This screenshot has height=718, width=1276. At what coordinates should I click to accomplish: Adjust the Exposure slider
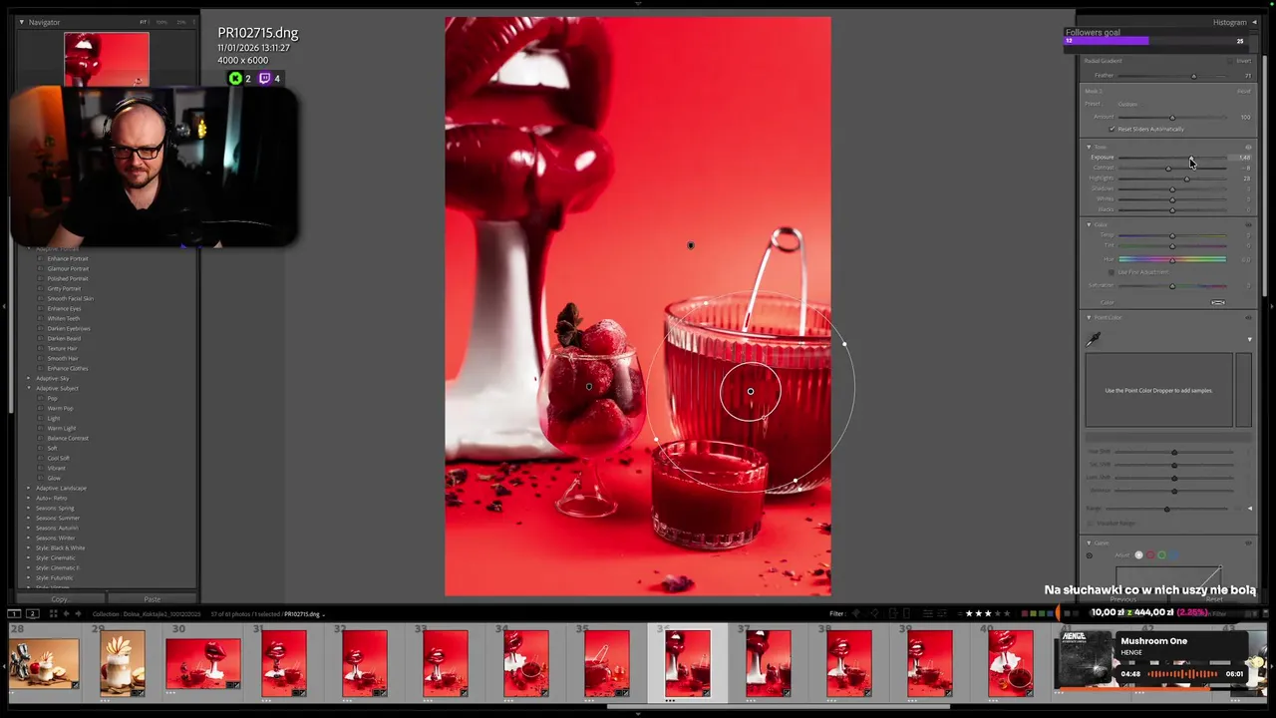point(1172,158)
